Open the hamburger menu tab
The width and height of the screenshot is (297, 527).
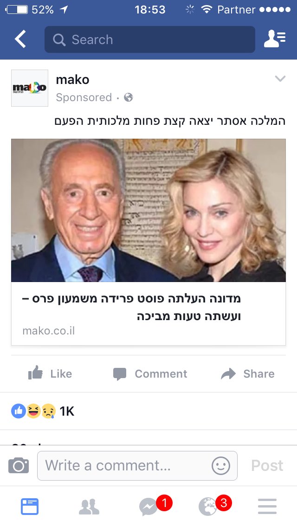pyautogui.click(x=267, y=507)
